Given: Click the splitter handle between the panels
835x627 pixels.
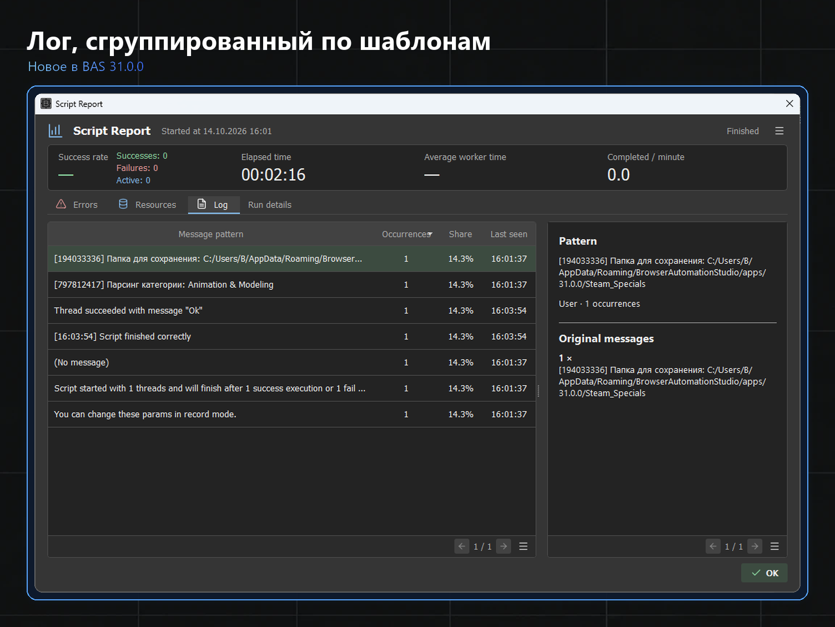Looking at the screenshot, I should (539, 391).
